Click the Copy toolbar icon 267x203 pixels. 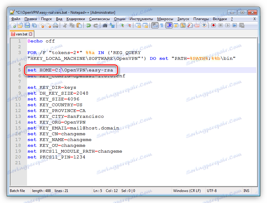(72, 26)
